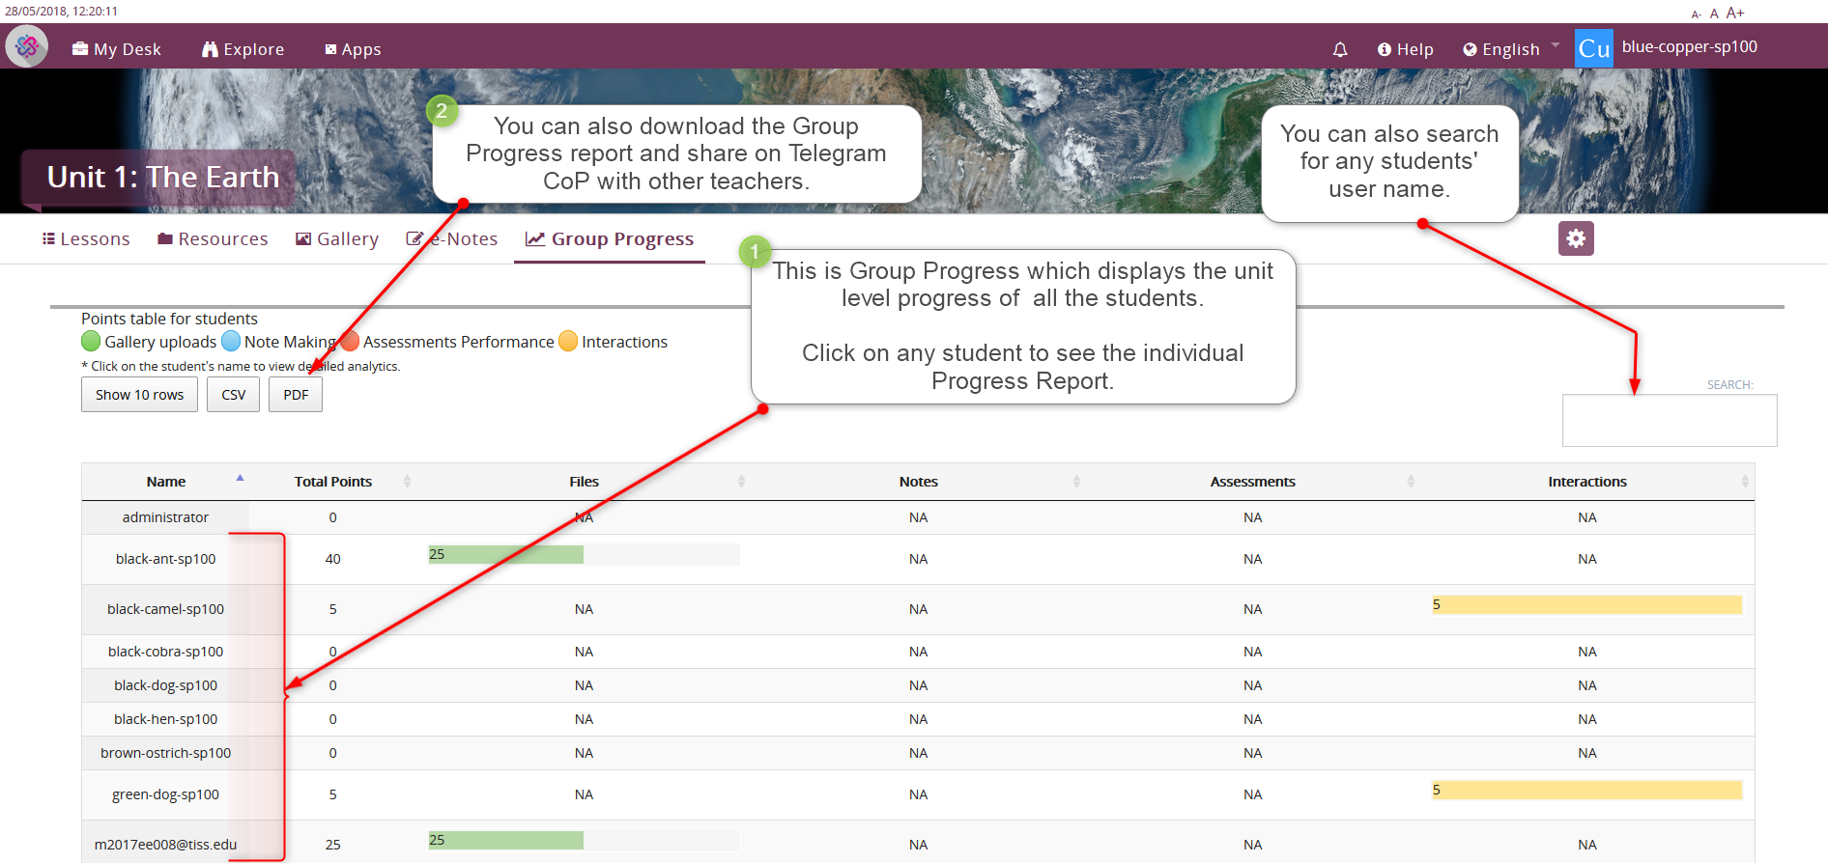The height and width of the screenshot is (863, 1828).
Task: Open Help from the top bar
Action: click(1405, 49)
